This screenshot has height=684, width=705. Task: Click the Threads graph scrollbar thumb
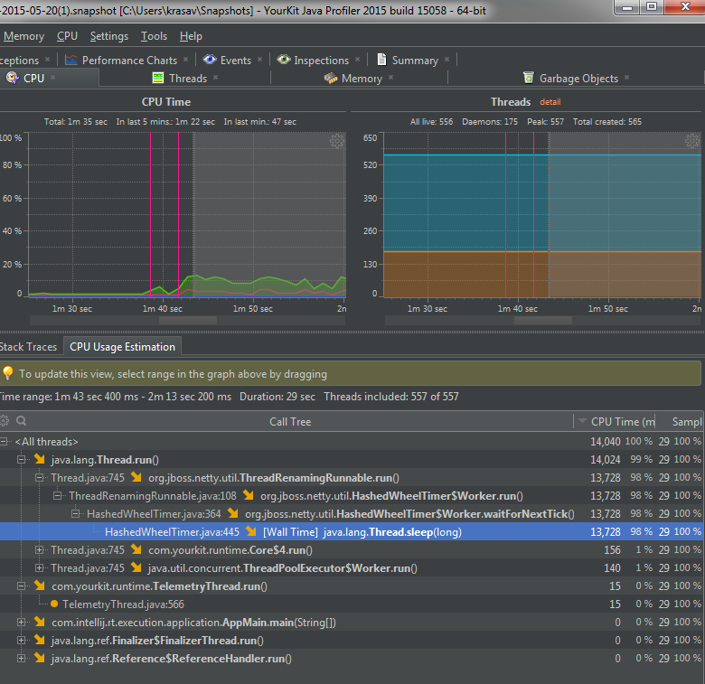pyautogui.click(x=543, y=321)
